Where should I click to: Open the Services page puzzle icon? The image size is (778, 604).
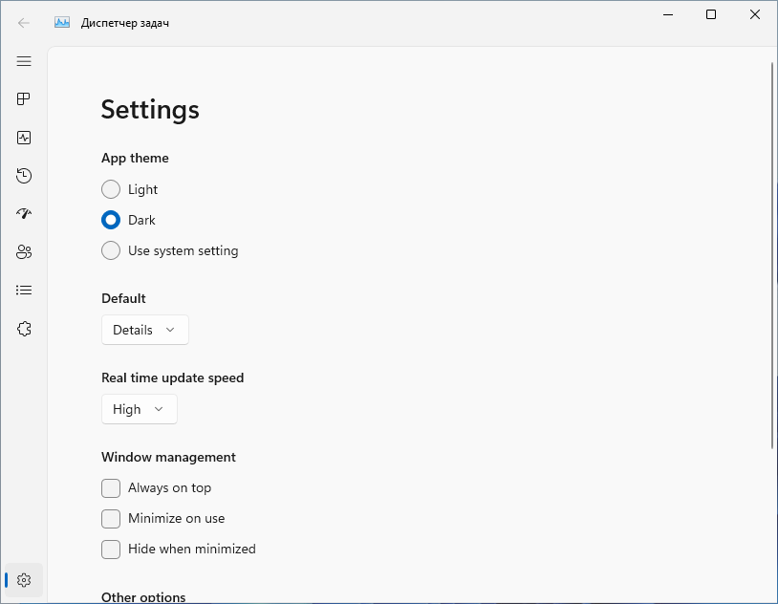tap(24, 329)
